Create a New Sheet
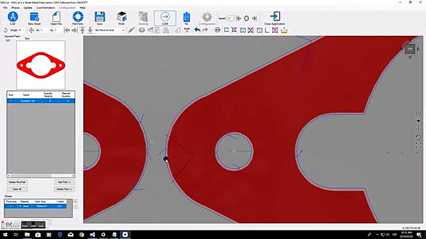The height and width of the screenshot is (239, 426). [34, 18]
